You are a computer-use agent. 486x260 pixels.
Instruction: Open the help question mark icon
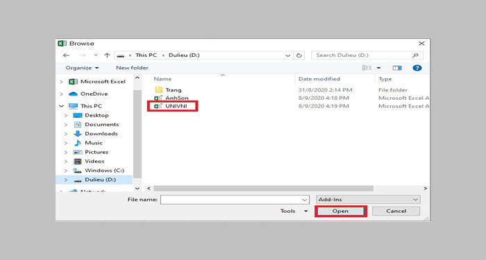click(417, 68)
